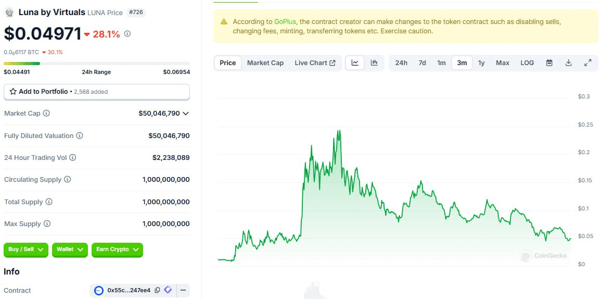
Task: Click the star icon in Add to Portfolio
Action: [x=13, y=92]
